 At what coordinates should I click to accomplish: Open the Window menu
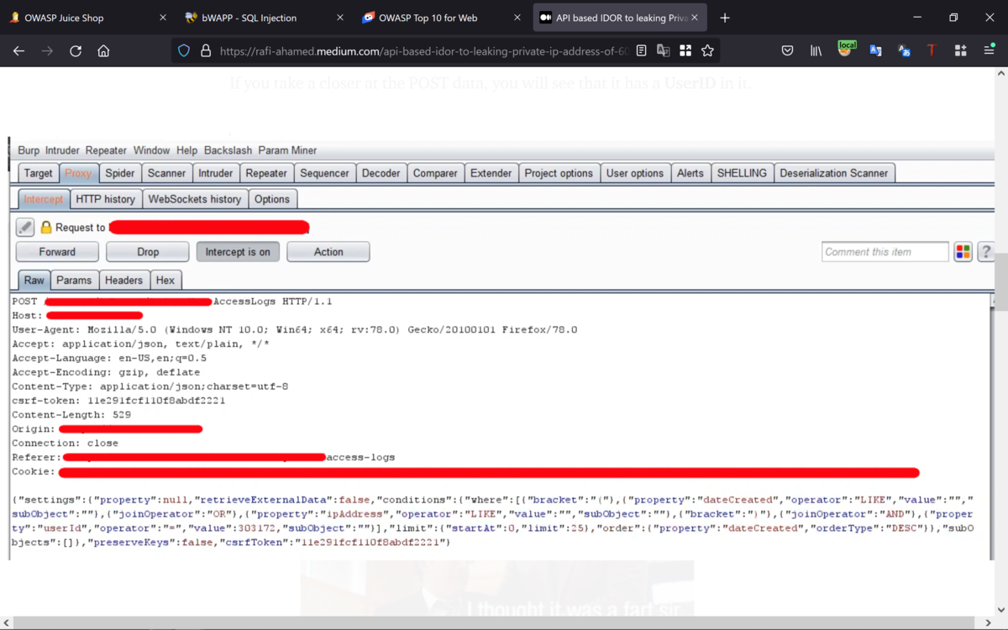pyautogui.click(x=151, y=150)
